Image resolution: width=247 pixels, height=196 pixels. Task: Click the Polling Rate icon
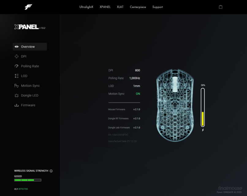(x=16, y=66)
